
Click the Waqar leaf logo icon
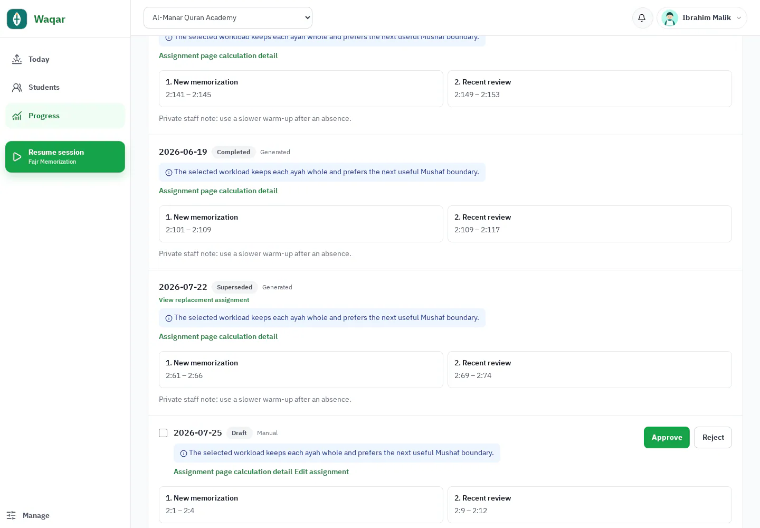point(17,19)
